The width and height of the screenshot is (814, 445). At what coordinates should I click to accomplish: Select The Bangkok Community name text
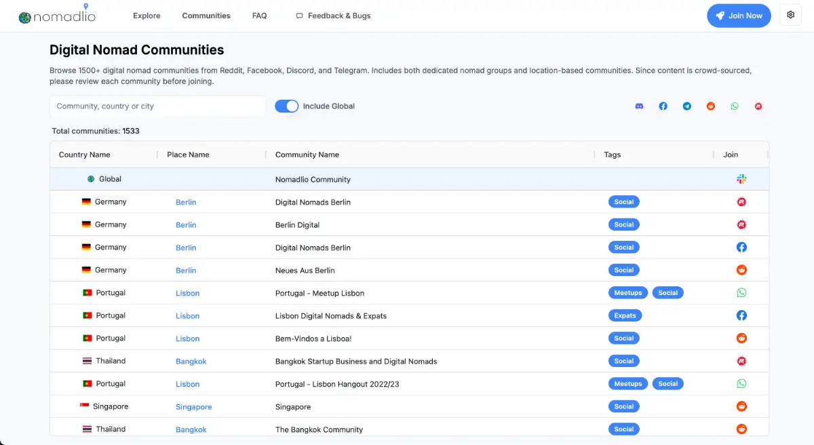319,430
